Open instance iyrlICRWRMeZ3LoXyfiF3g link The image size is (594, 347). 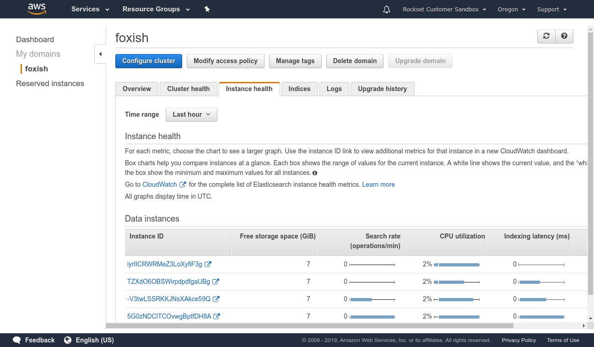pyautogui.click(x=165, y=264)
